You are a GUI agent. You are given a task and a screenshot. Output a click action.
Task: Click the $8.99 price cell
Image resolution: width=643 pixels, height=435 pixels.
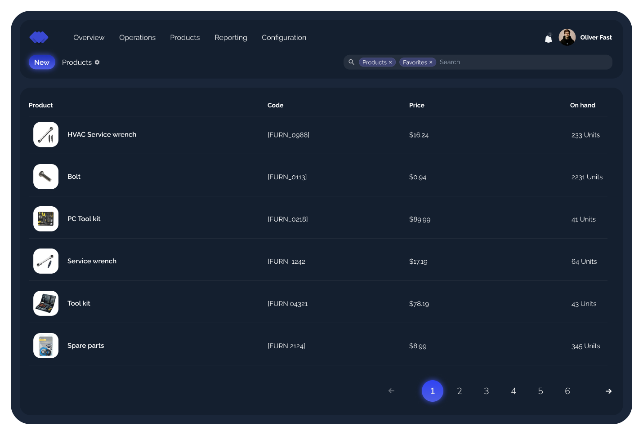click(418, 346)
